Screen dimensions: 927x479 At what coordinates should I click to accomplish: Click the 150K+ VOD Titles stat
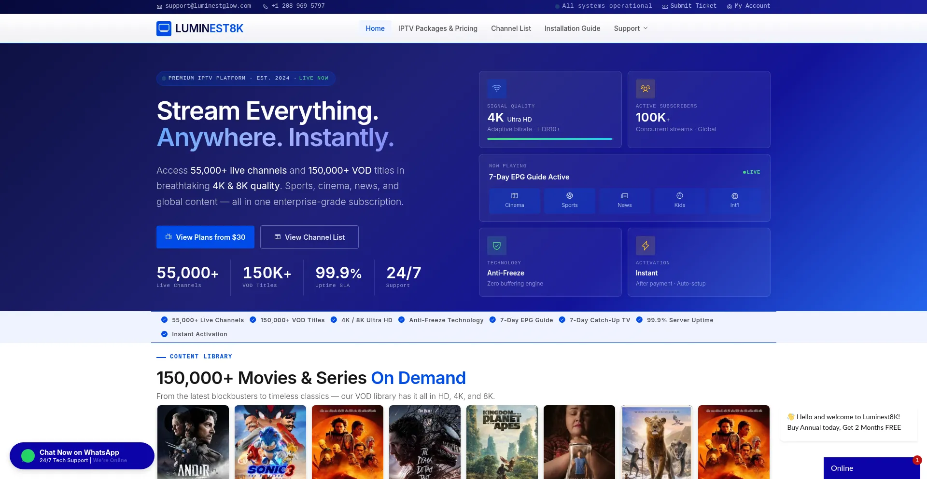pos(267,276)
